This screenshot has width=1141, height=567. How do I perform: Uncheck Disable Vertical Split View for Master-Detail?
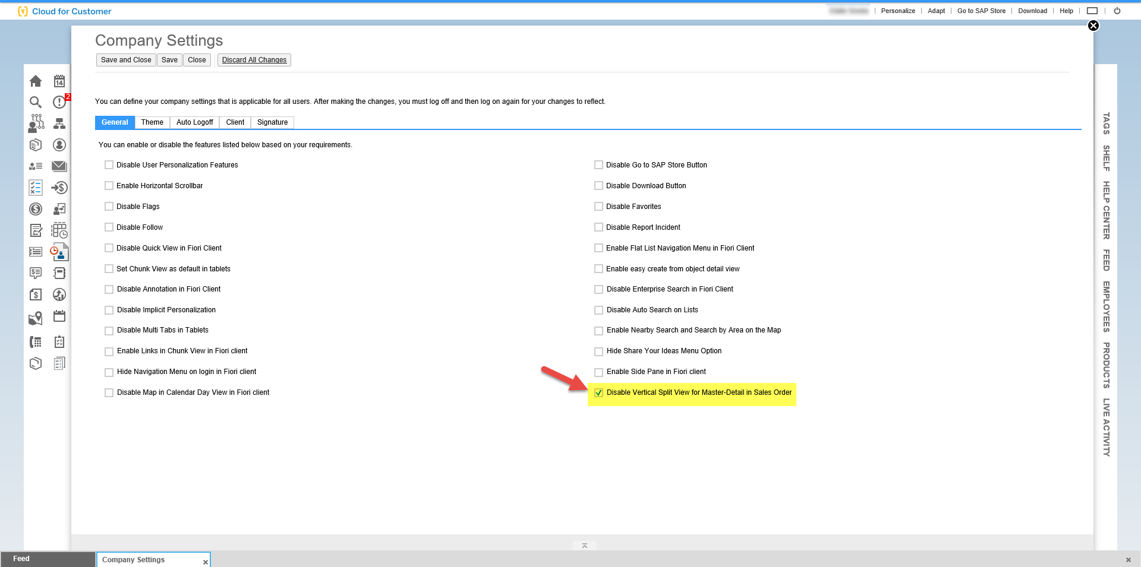pyautogui.click(x=599, y=392)
